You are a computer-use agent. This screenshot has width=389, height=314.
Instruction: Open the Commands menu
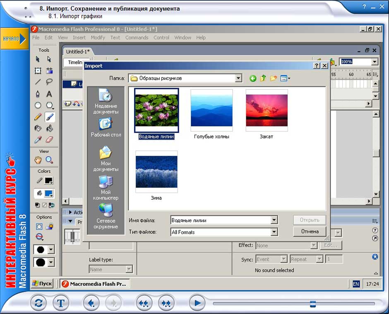pyautogui.click(x=137, y=38)
